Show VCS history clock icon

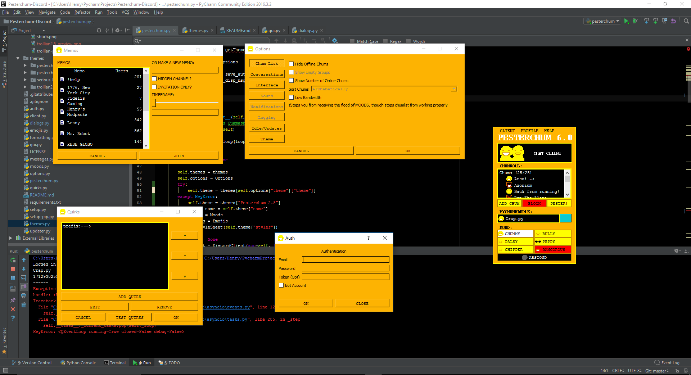tap(664, 21)
